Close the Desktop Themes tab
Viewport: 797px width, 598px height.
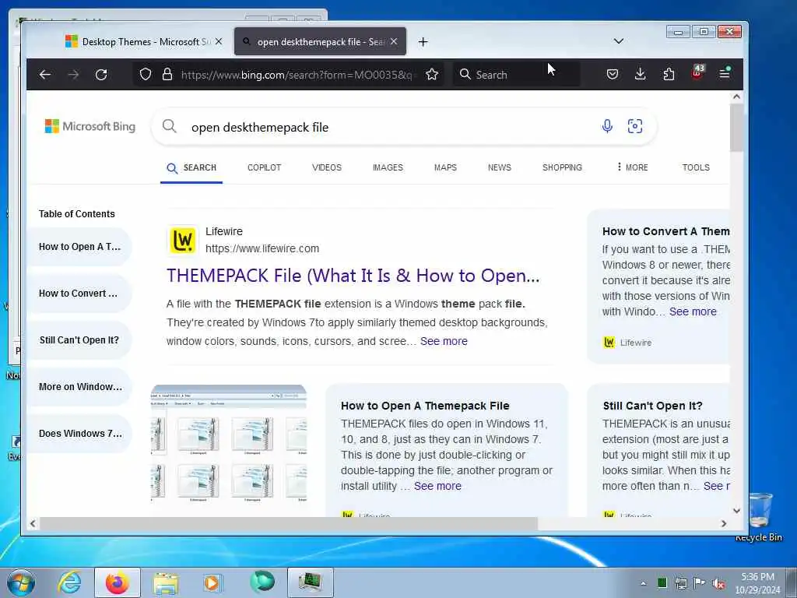pos(219,42)
